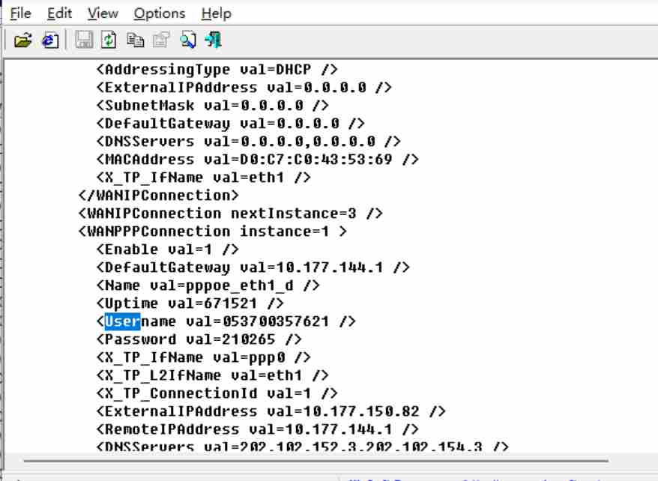The height and width of the screenshot is (481, 658).
Task: Open the View menu
Action: point(103,13)
